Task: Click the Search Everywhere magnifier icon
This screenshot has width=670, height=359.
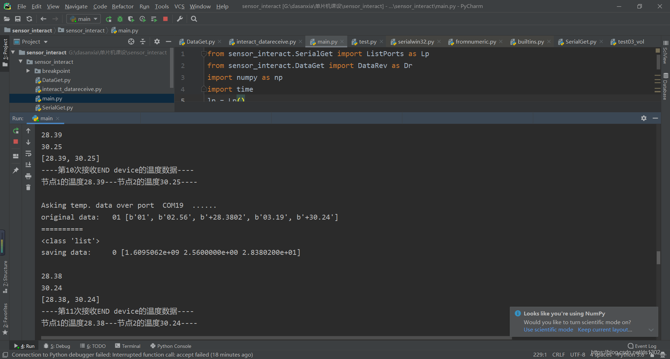Action: click(x=194, y=19)
